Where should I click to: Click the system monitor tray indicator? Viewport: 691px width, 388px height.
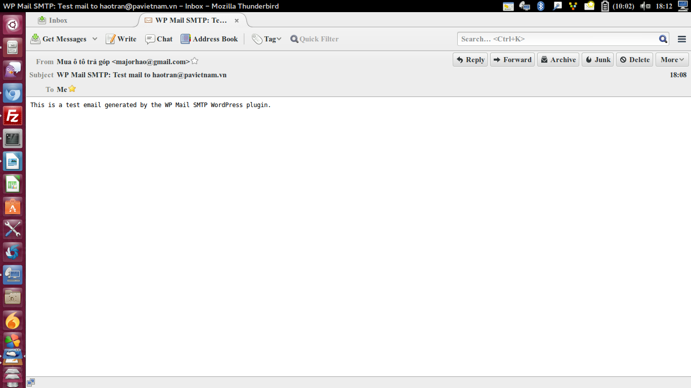coord(508,6)
